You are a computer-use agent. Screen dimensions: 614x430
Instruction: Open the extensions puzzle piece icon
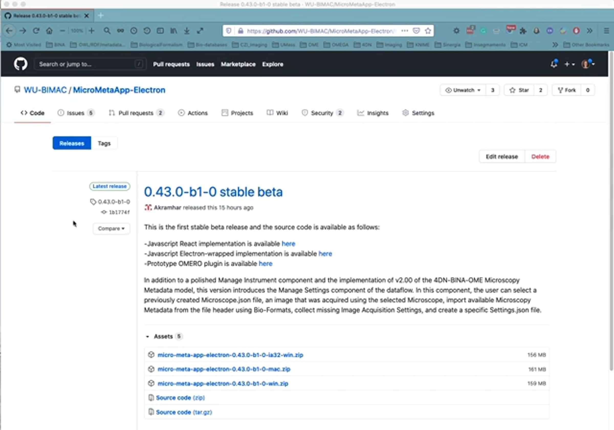click(x=523, y=31)
